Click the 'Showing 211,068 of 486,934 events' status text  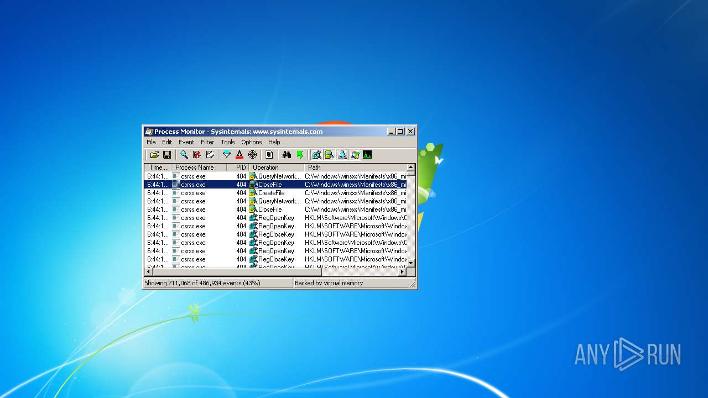(x=202, y=283)
